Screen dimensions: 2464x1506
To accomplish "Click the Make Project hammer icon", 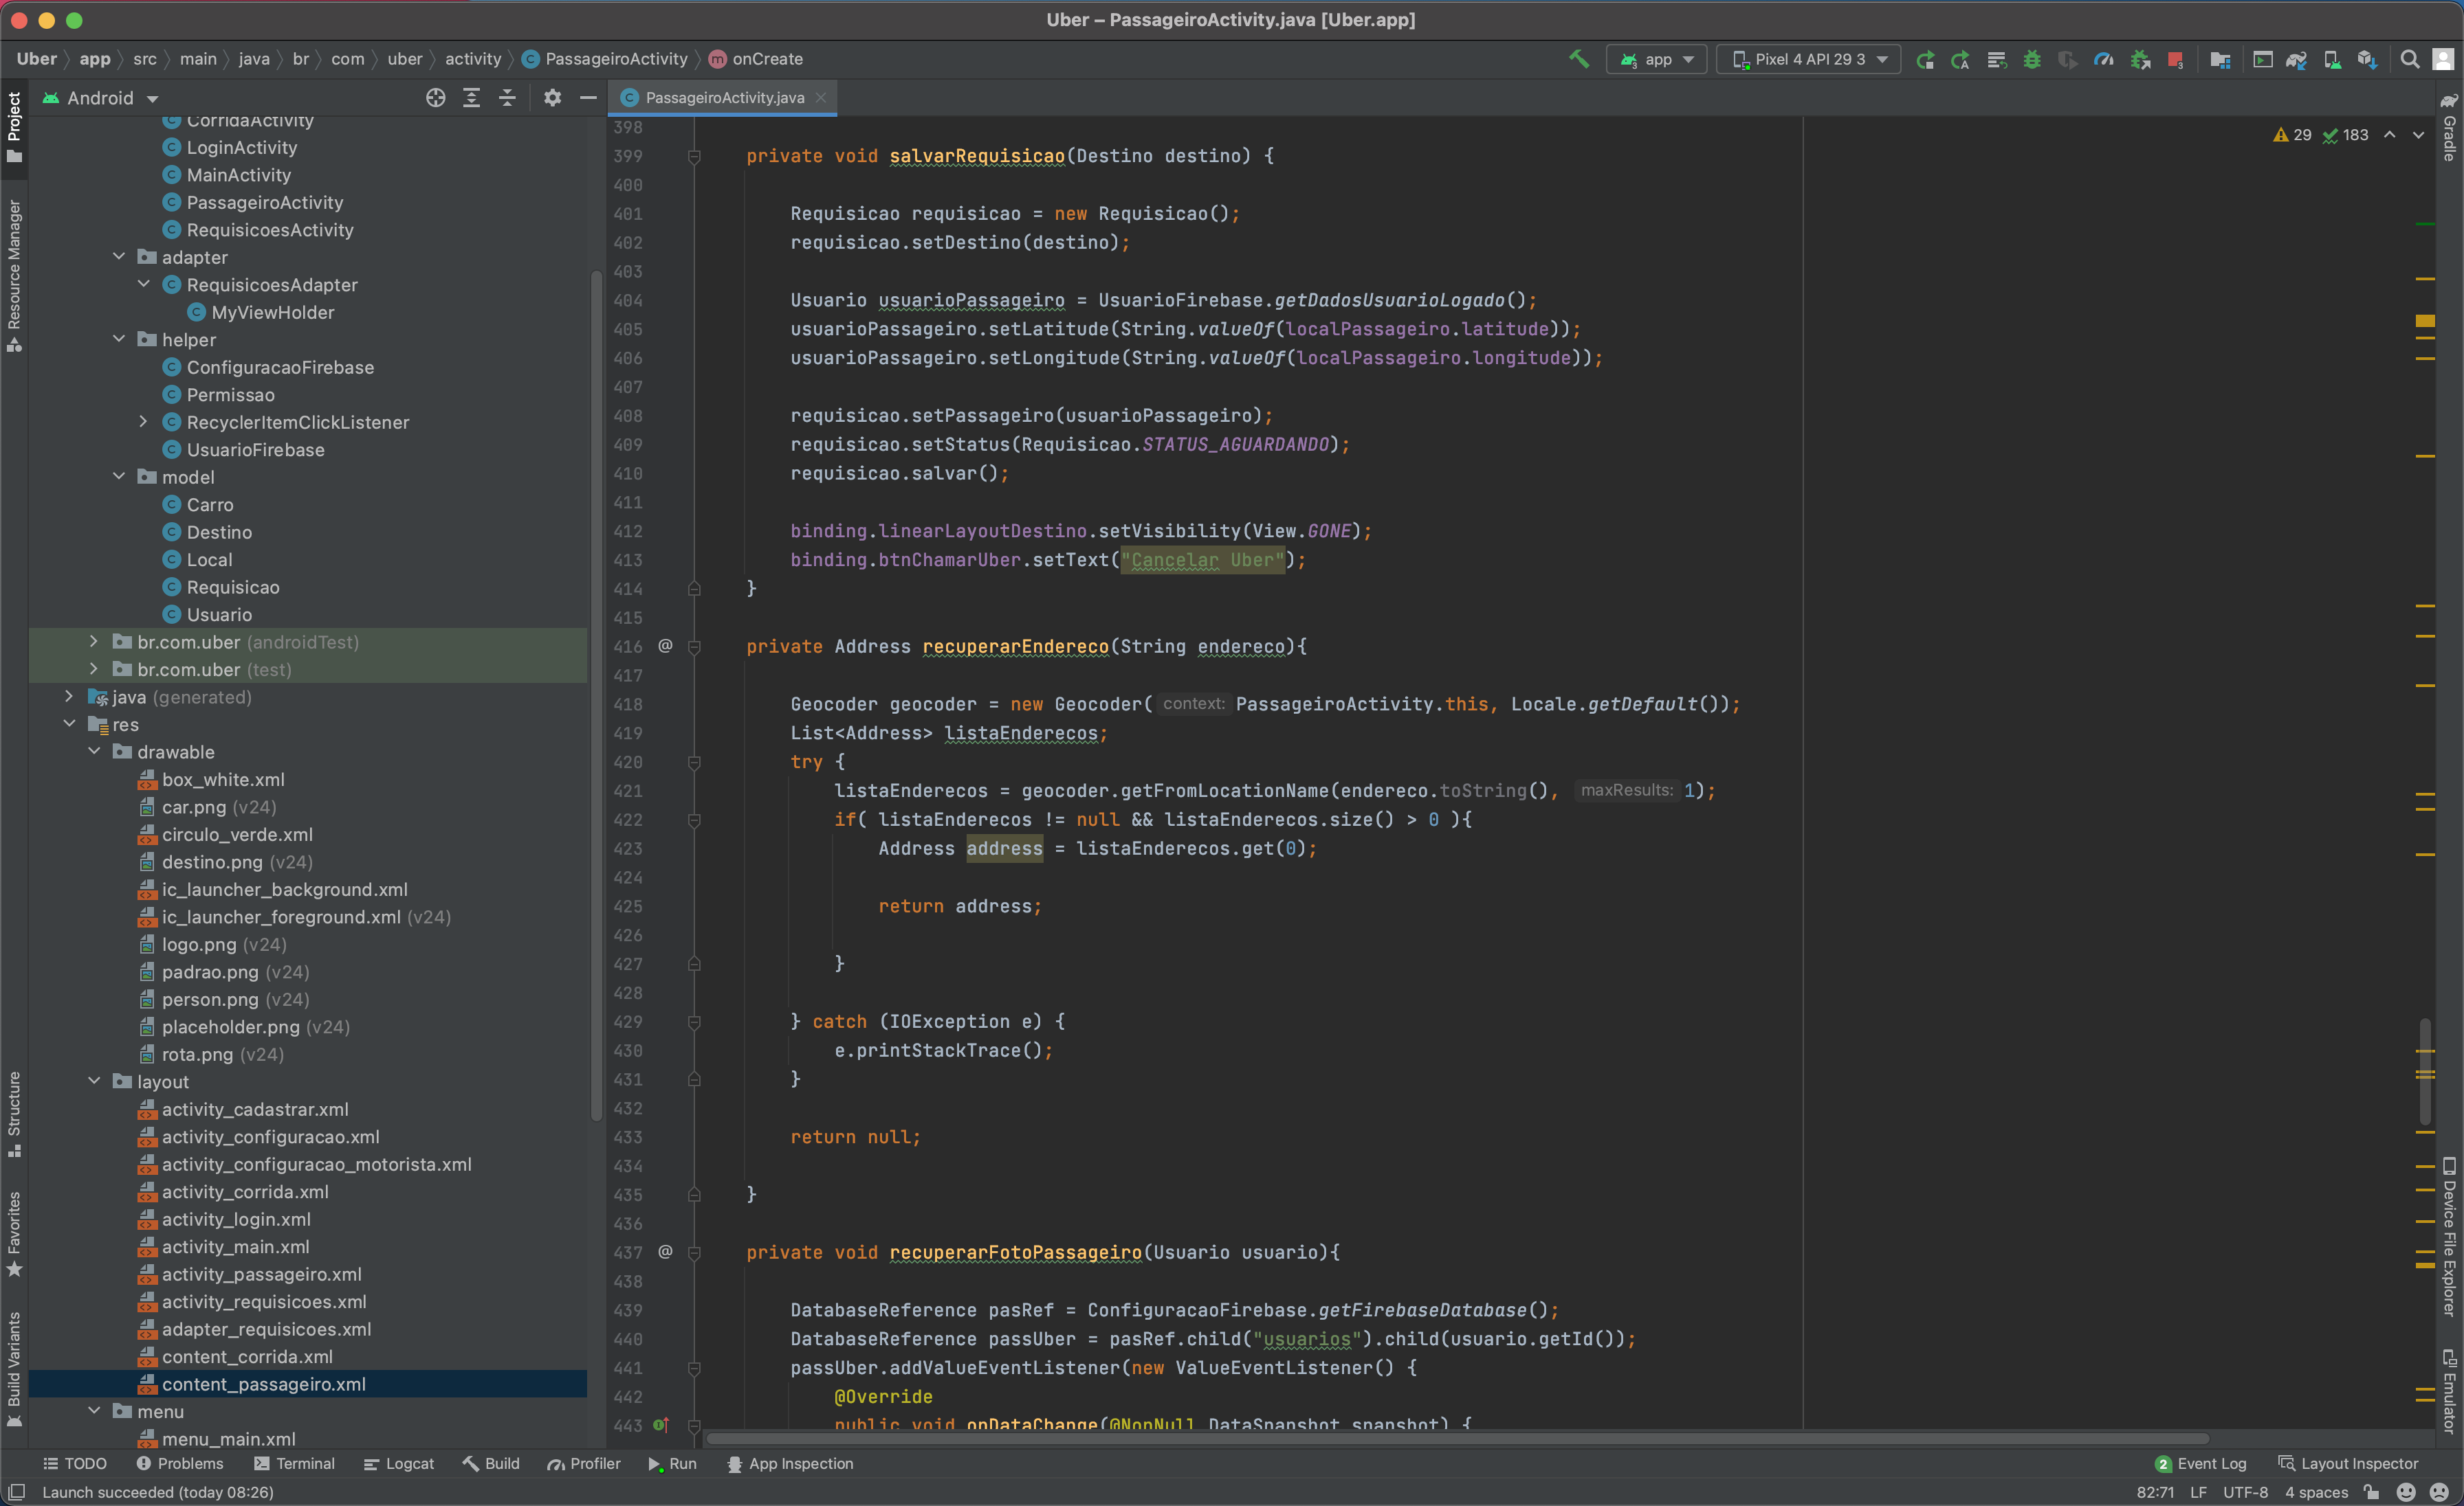I will pos(1578,60).
